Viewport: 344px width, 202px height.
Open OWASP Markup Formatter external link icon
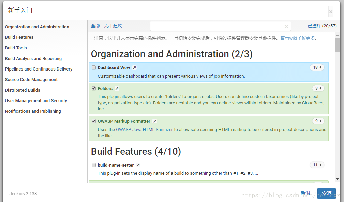tap(155, 121)
